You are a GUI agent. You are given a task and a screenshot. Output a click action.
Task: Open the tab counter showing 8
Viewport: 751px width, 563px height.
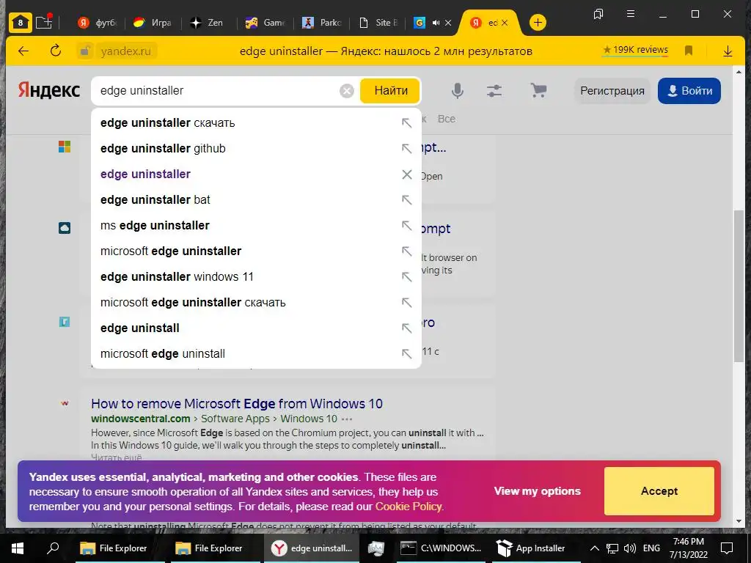20,23
